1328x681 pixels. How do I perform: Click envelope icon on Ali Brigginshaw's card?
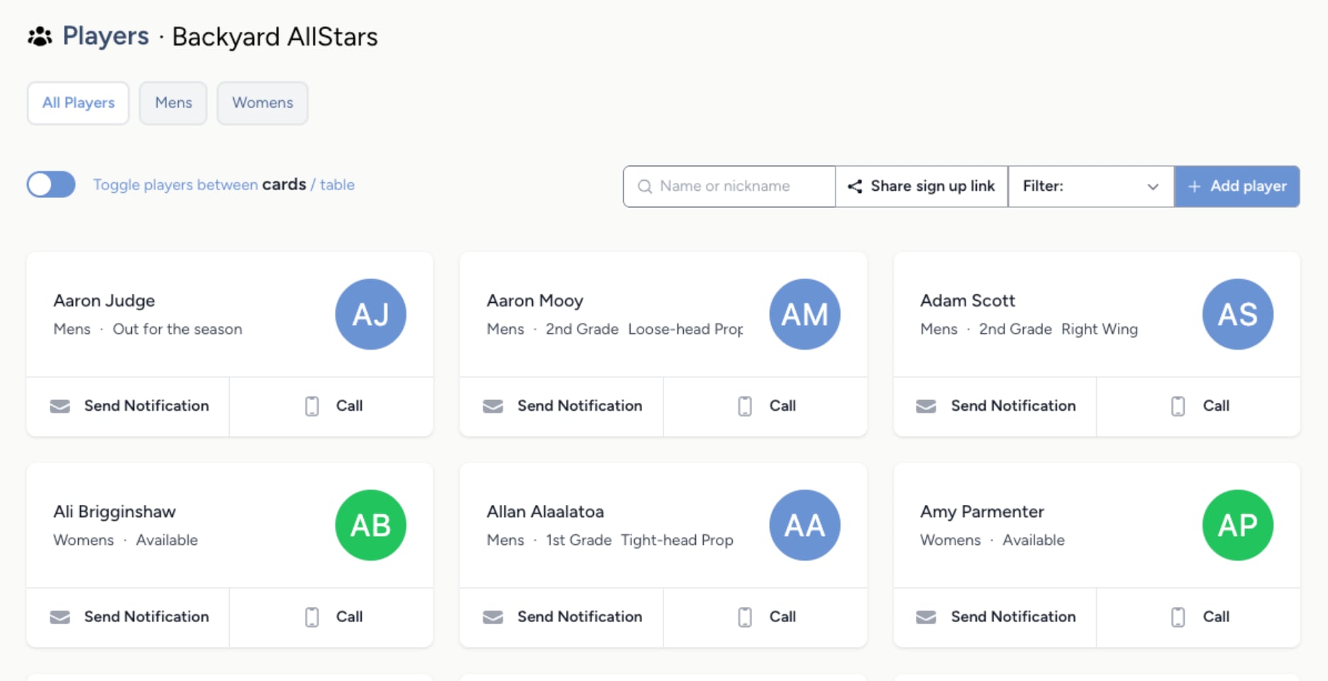[x=60, y=617]
